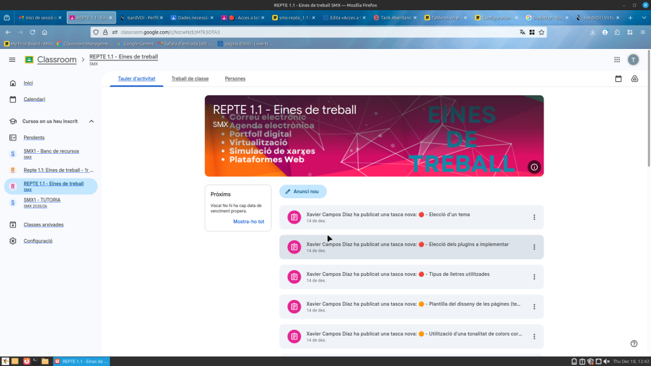This screenshot has width=651, height=366.
Task: Bookmark this page with star icon
Action: coord(541,32)
